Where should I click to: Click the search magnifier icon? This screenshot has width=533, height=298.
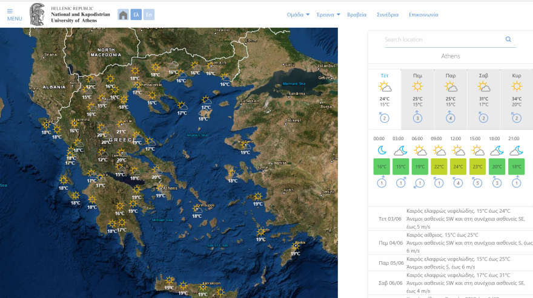pyautogui.click(x=508, y=39)
